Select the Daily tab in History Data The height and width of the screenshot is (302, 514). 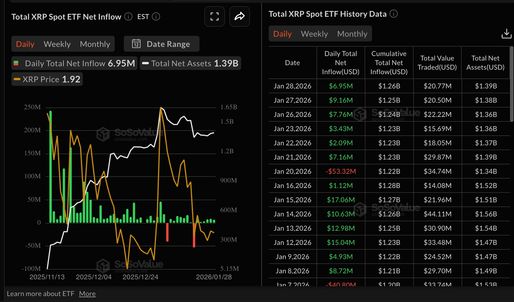(282, 33)
